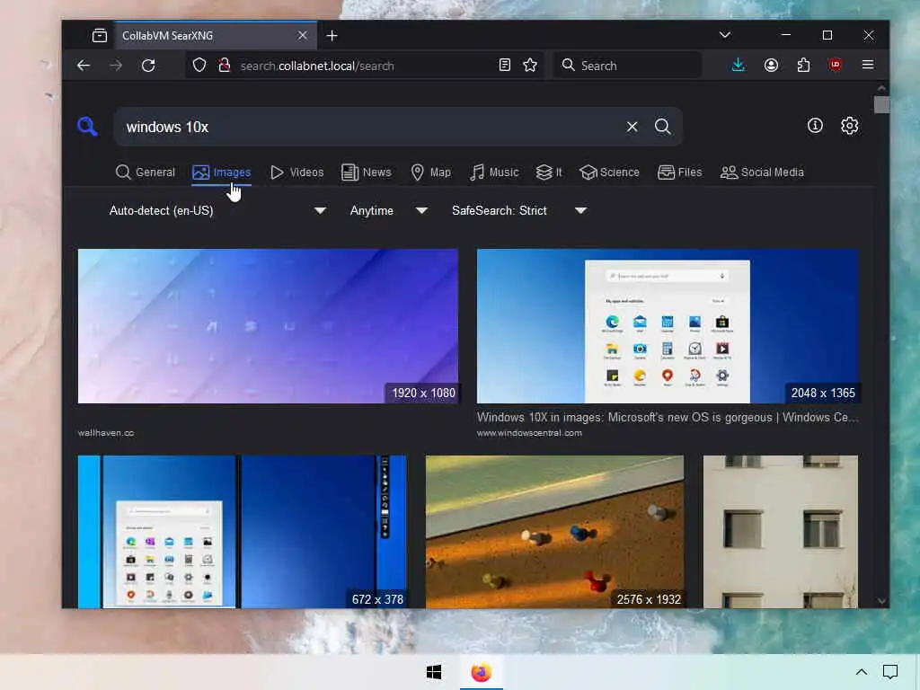Switch to the Map category
Viewport: 920px width, 690px height.
430,172
